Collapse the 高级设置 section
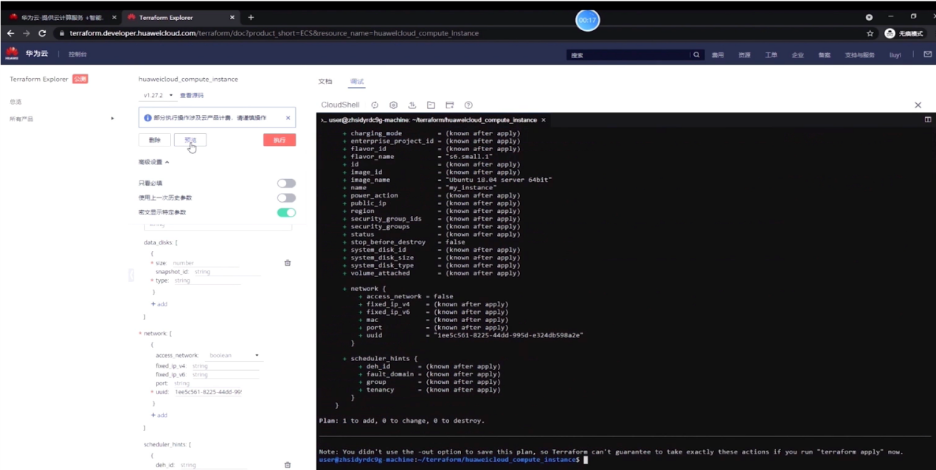 point(153,162)
